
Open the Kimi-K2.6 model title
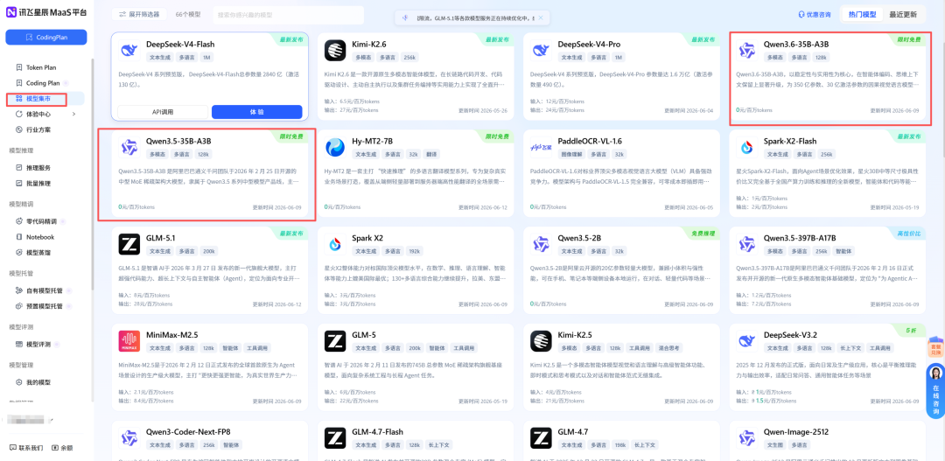tap(369, 44)
